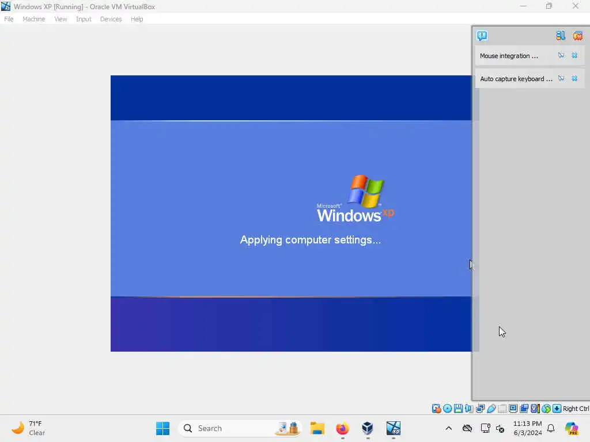Click the Right Ctrl host key label
590x442 pixels.
pos(576,409)
